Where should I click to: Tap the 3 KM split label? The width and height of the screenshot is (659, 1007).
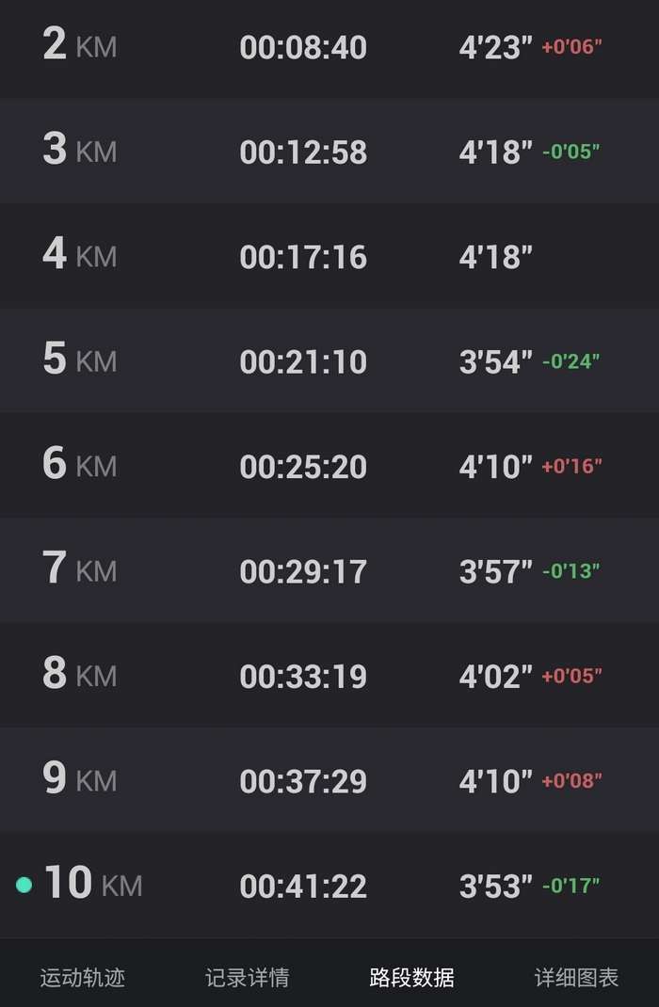point(79,151)
